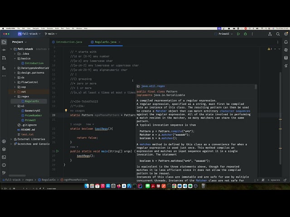Expand External Libraries node
The image size is (290, 217).
coord(11,139)
